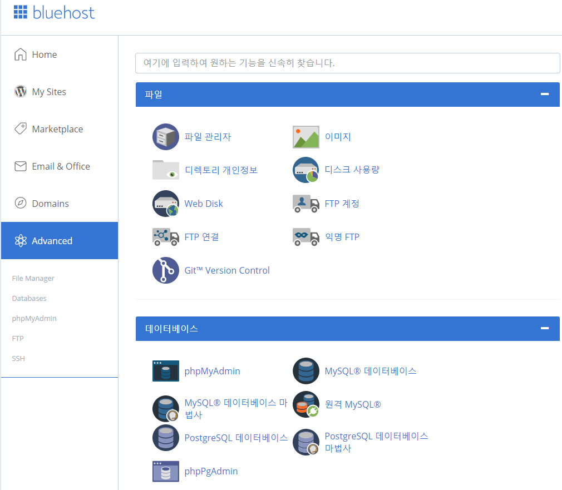Open Email & Office in the sidebar

pos(61,166)
